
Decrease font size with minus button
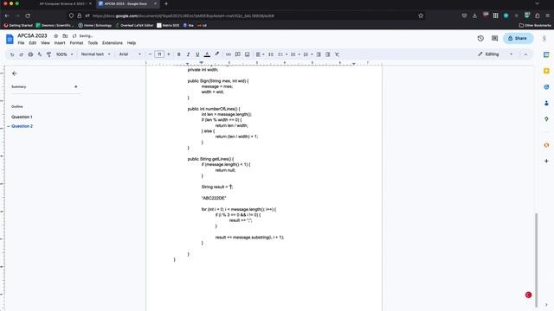click(150, 54)
